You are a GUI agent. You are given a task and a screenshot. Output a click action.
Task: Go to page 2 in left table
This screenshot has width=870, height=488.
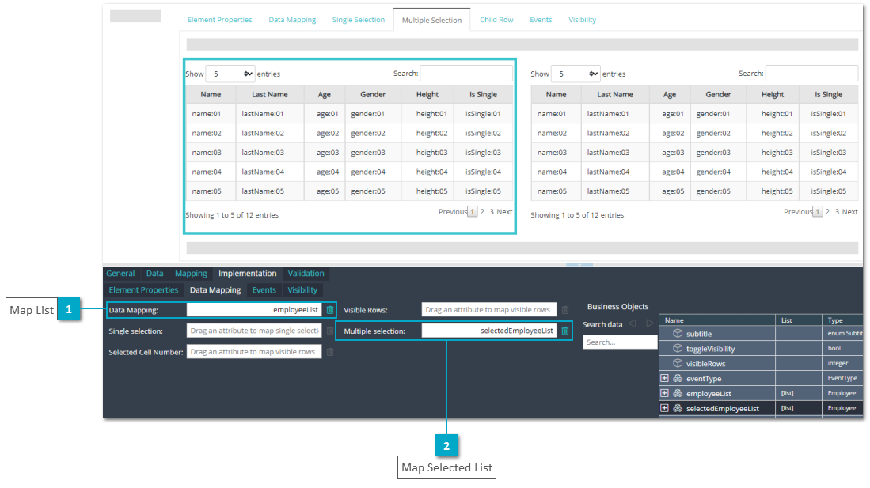[x=482, y=212]
